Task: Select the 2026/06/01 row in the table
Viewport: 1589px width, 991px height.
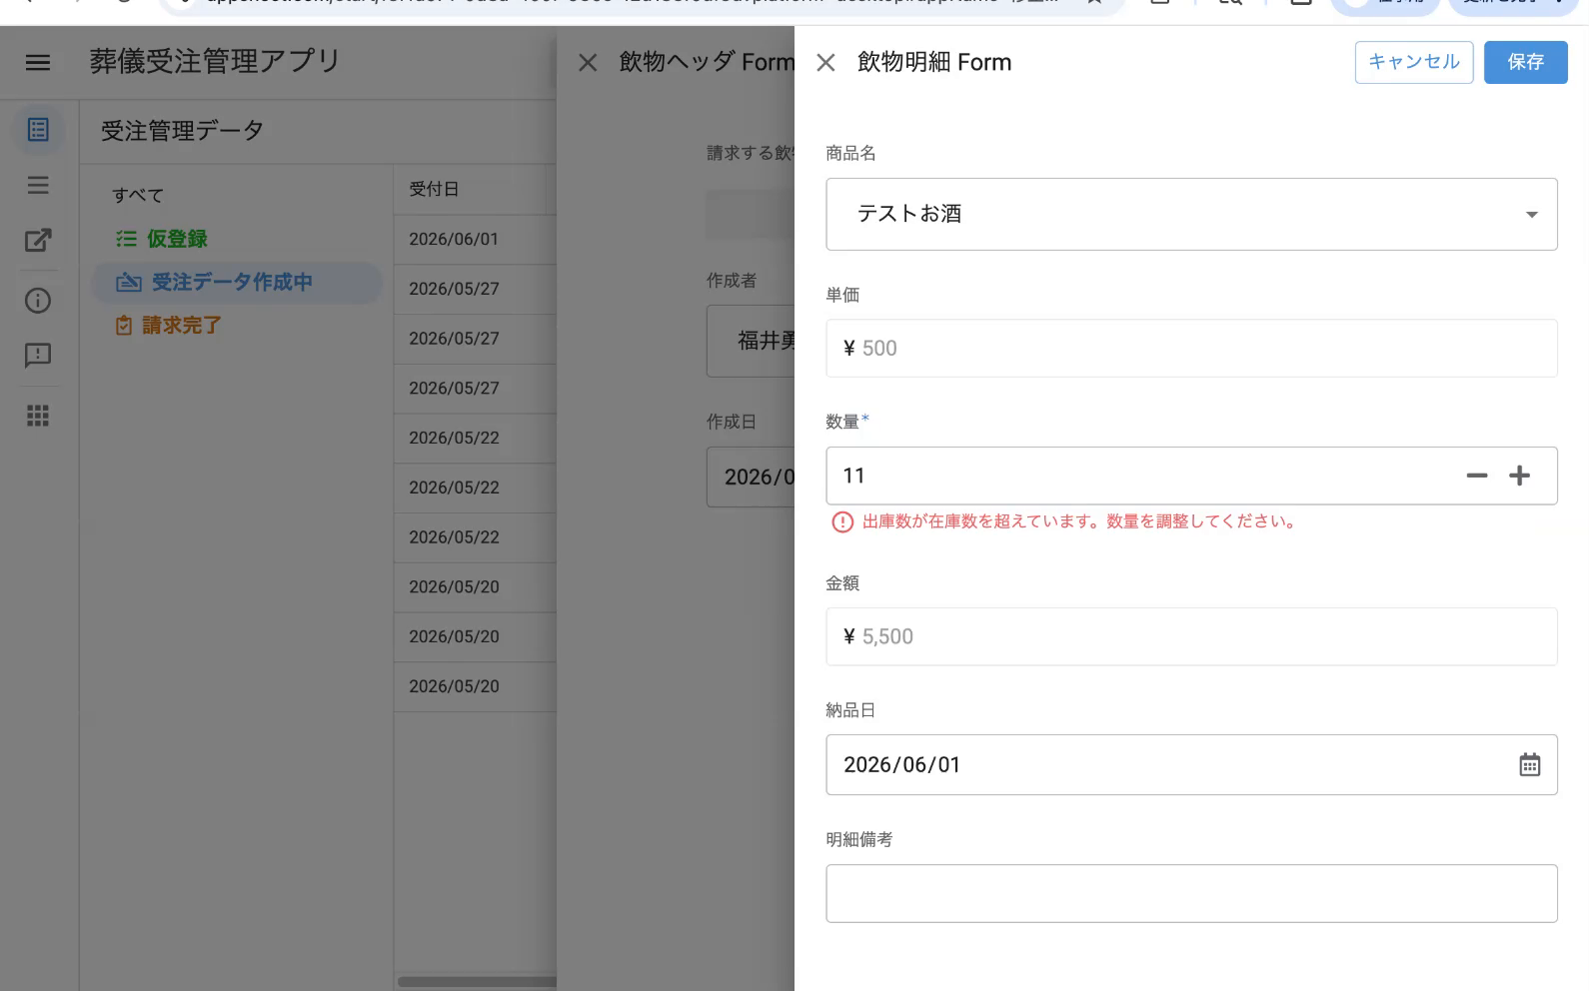Action: click(475, 240)
